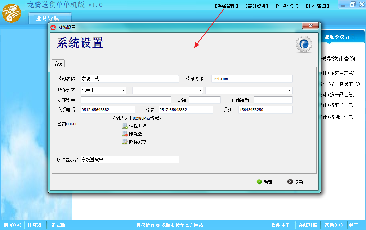Close the System Settings dialog
The image size is (366, 230).
(x=310, y=26)
